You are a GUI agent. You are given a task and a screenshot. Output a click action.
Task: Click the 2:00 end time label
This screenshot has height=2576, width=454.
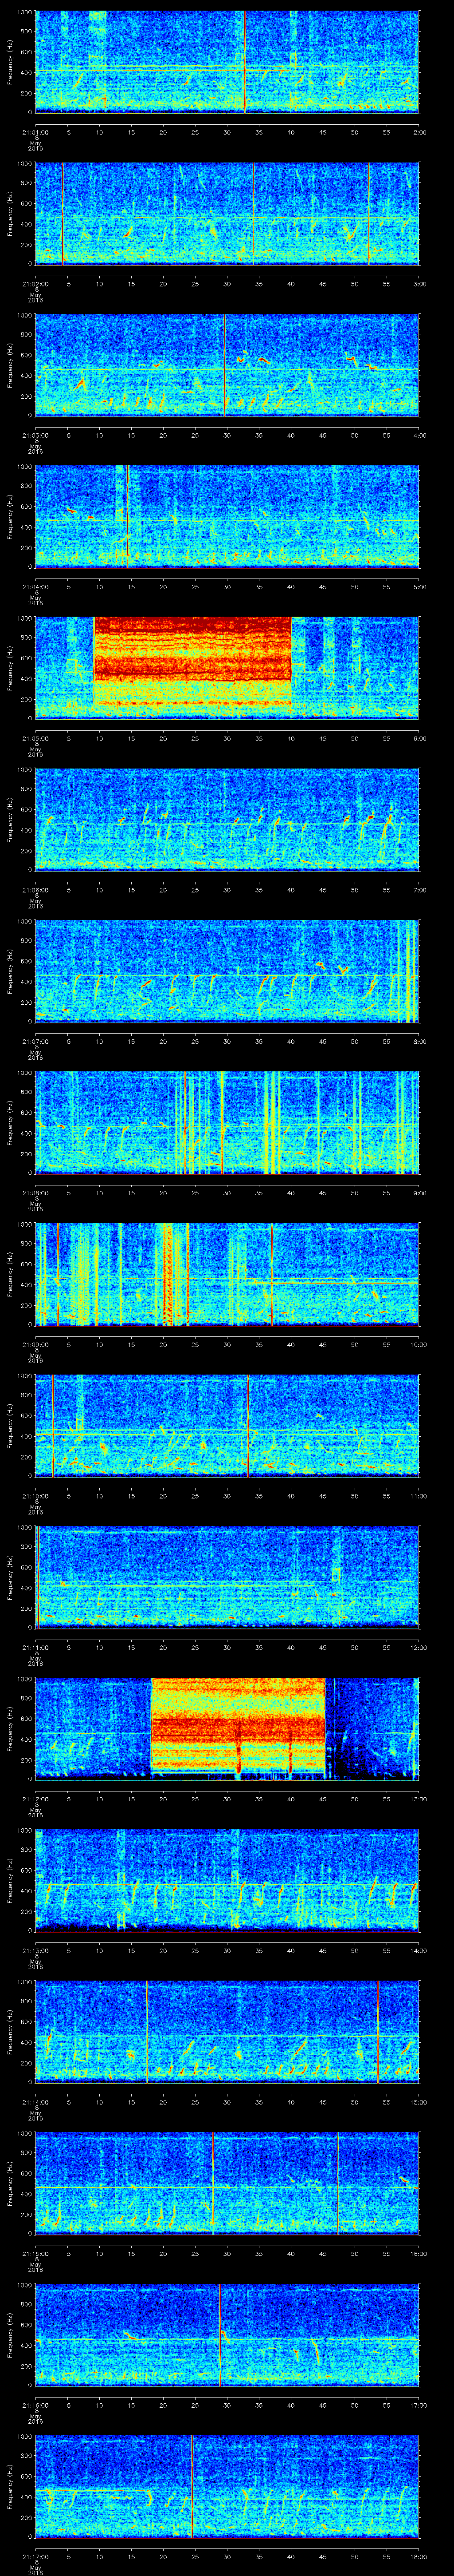pyautogui.click(x=419, y=132)
